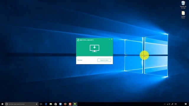Open Task View from the taskbar
This screenshot has width=189, height=106.
coord(41,104)
